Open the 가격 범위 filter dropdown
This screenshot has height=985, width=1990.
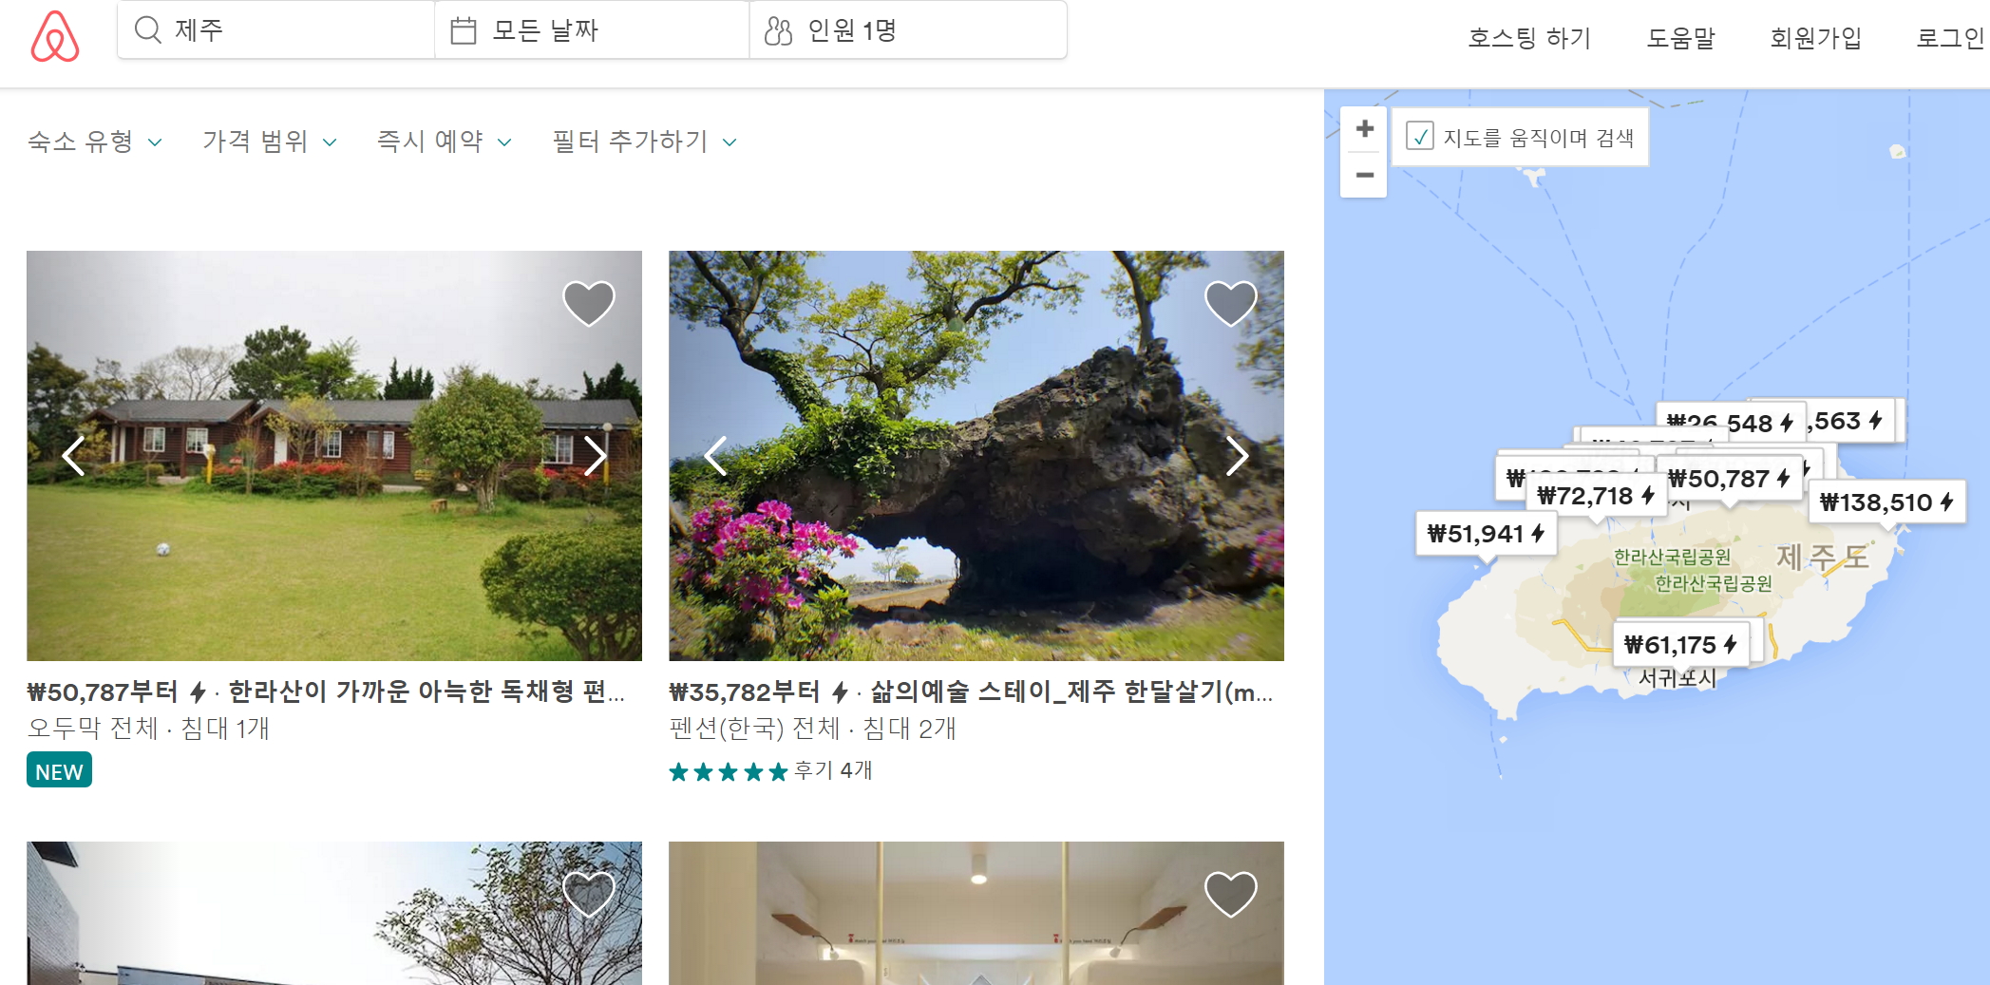point(270,142)
